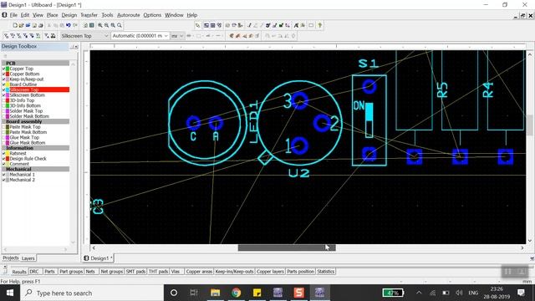Click the Board Outline yellow color swatch
535x301 pixels.
tap(8, 84)
